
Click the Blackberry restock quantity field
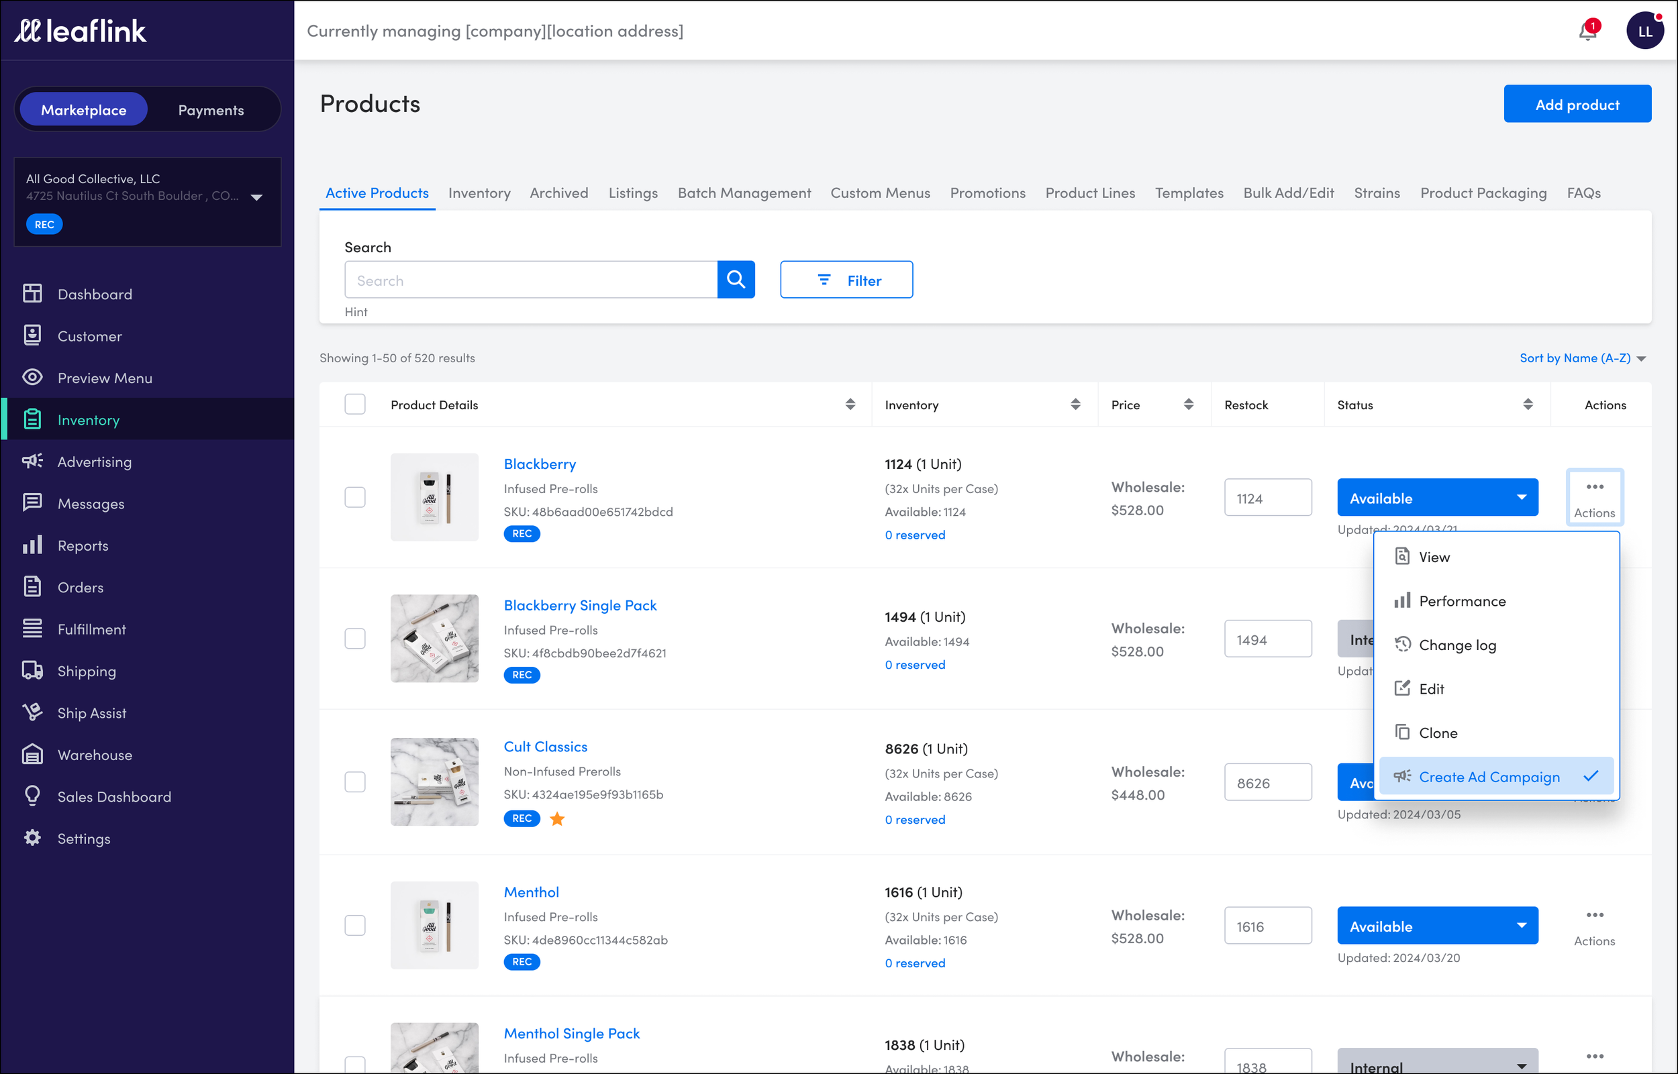[1267, 498]
